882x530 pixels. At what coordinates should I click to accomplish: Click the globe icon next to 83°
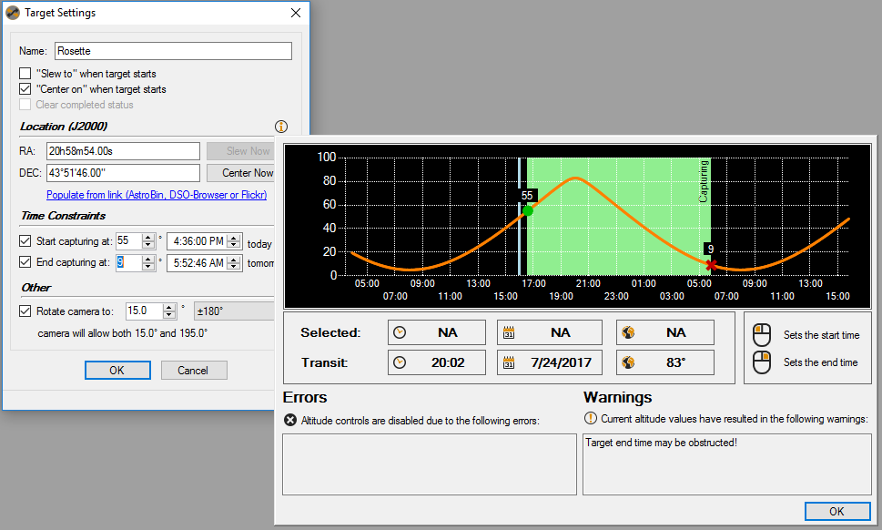tap(628, 362)
